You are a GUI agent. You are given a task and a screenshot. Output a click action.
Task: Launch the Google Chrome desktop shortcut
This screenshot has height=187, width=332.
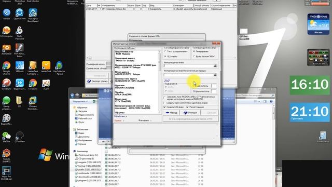(x=6, y=68)
